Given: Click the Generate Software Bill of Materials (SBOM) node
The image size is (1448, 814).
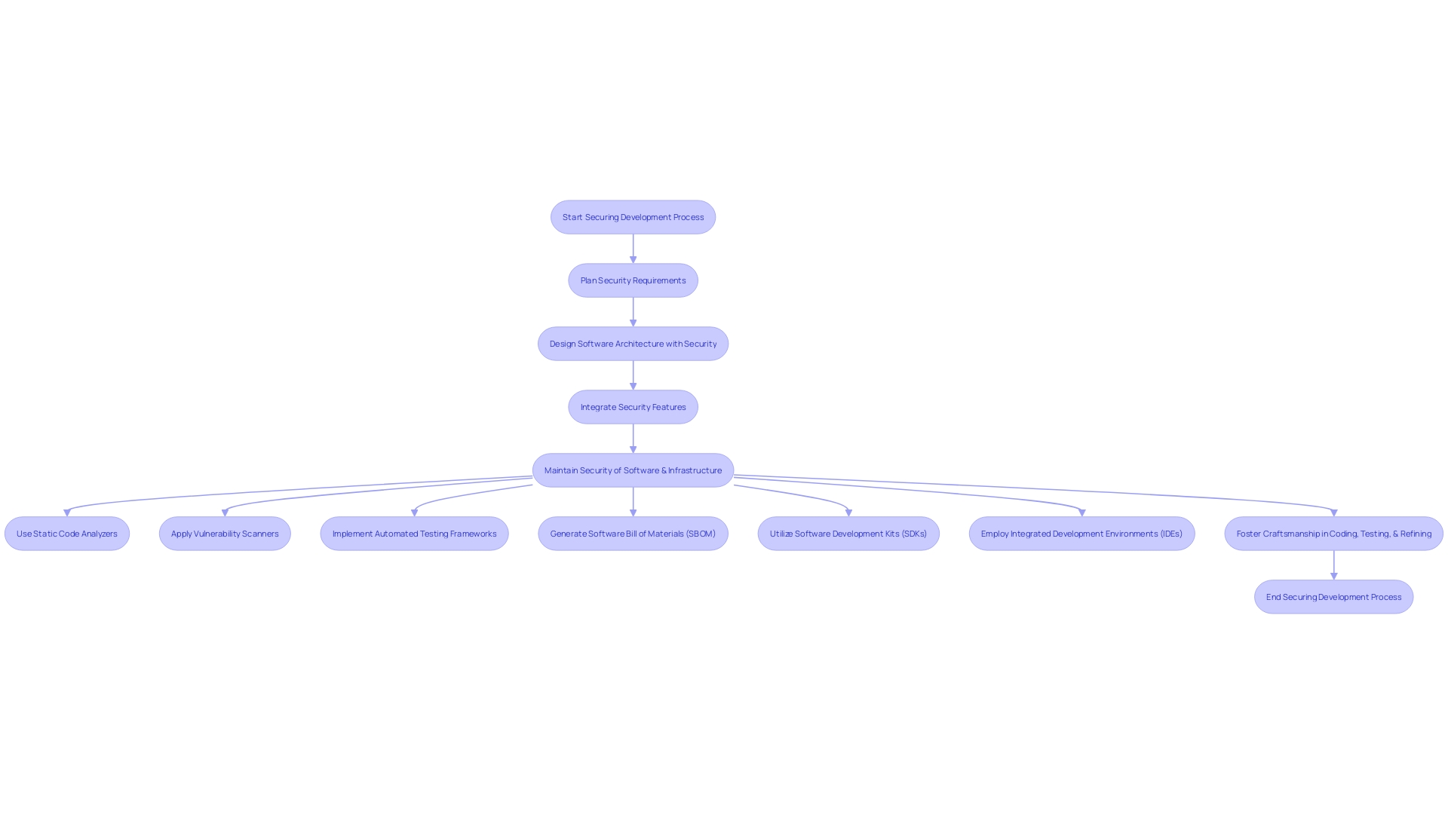Looking at the screenshot, I should point(633,533).
